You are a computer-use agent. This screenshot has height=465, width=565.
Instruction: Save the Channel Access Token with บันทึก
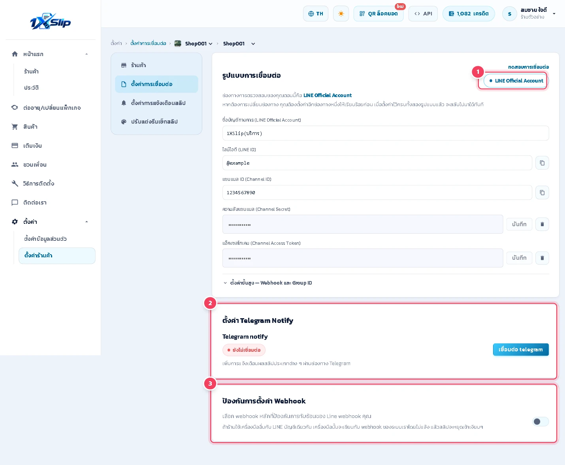point(519,258)
